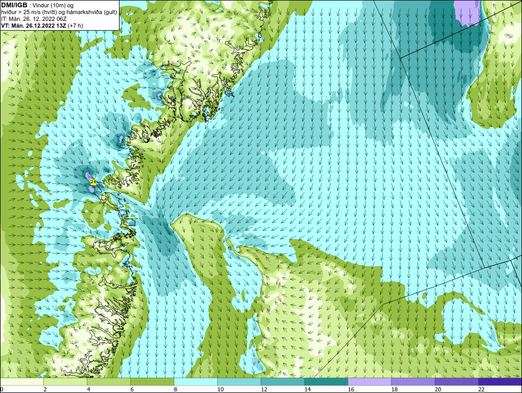
Task: Click the legend color segment between 2 and 4
Action: tap(65, 382)
